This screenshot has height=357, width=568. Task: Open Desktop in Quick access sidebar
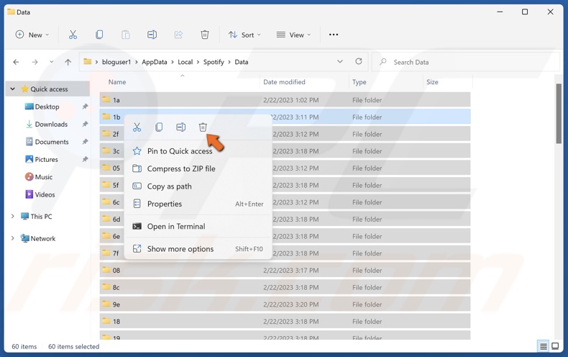47,107
